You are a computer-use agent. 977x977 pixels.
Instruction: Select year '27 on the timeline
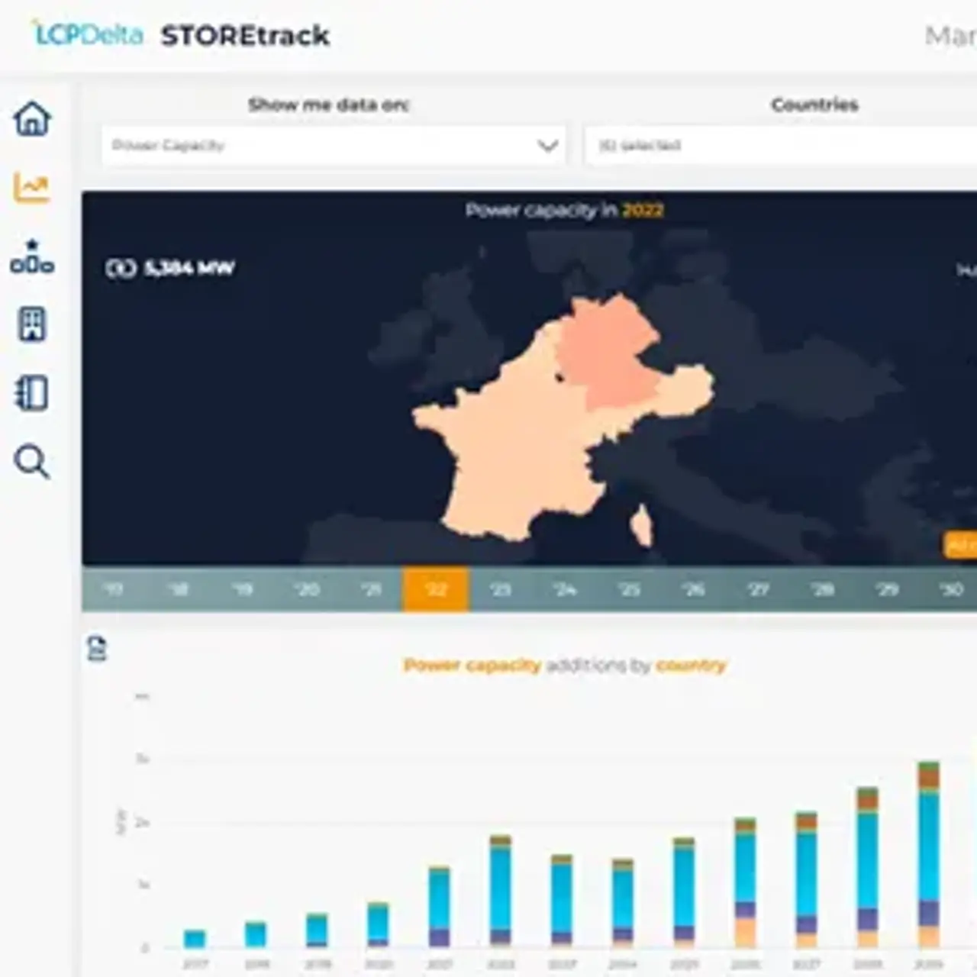[758, 589]
